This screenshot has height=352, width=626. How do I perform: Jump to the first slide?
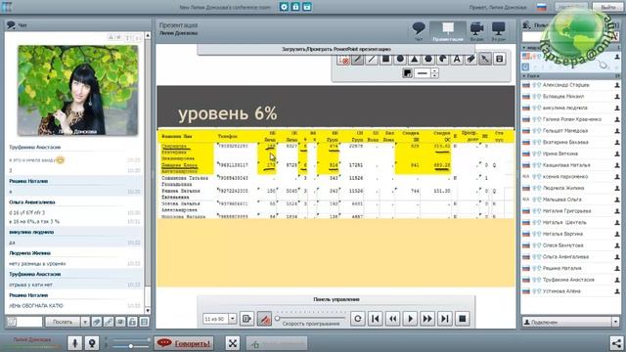click(x=376, y=319)
